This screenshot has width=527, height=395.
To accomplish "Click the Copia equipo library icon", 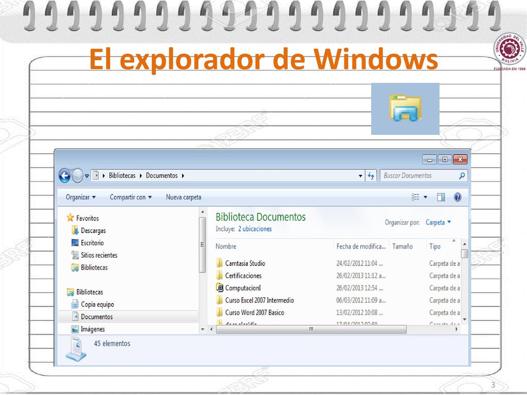I will pyautogui.click(x=75, y=304).
